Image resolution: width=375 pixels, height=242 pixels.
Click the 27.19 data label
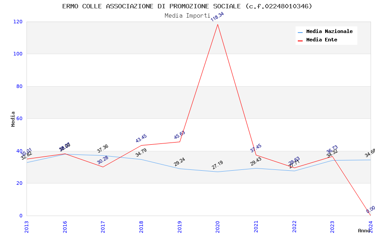[217, 165]
